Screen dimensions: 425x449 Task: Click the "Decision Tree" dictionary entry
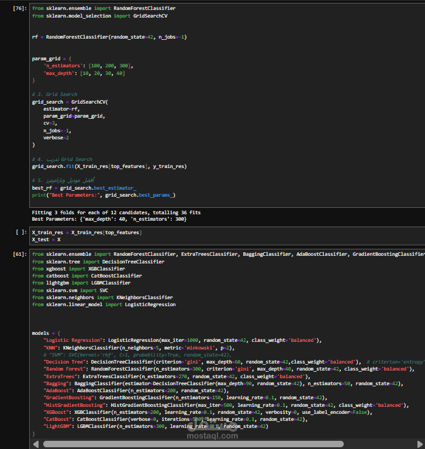pos(202,362)
